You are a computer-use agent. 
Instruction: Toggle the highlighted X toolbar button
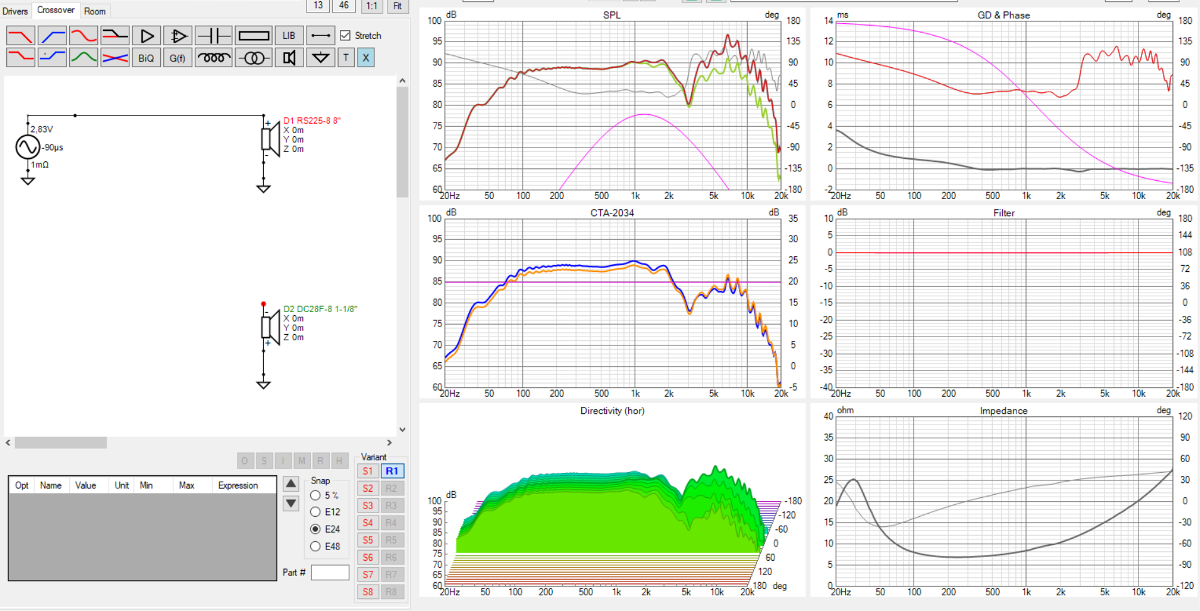[x=366, y=58]
